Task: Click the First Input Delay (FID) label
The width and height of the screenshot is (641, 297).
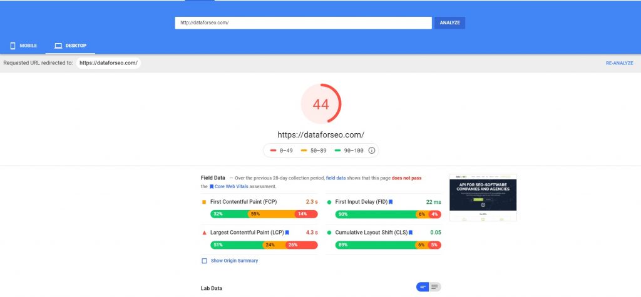Action: (361, 202)
